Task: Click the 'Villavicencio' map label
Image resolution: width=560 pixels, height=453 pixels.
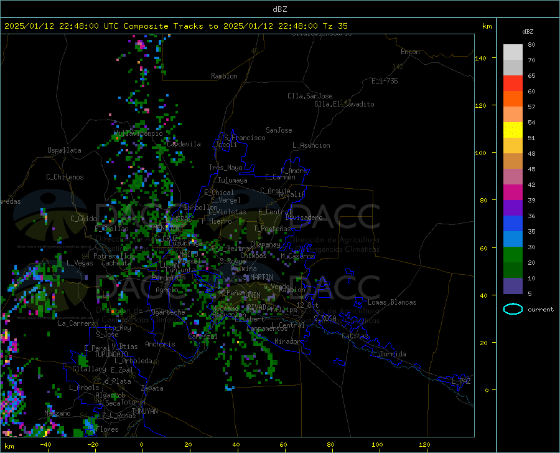Action: pos(139,134)
